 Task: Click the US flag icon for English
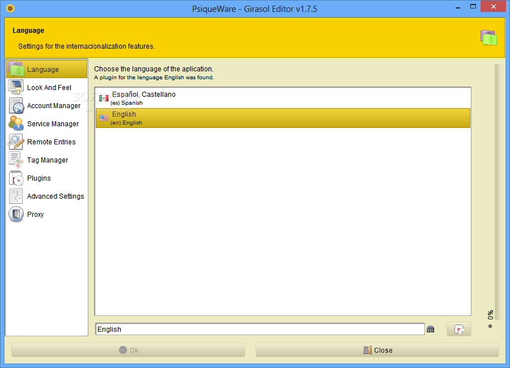tap(104, 118)
